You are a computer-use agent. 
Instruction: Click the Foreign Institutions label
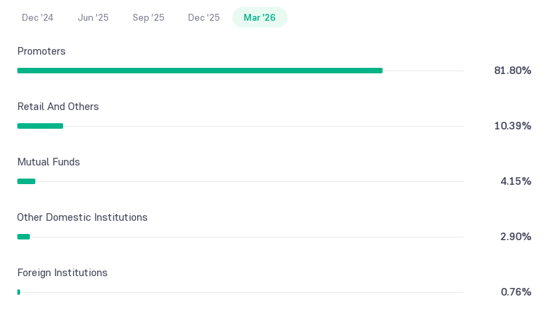62,273
